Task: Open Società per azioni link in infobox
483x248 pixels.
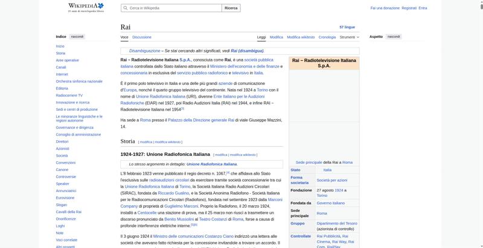Action: point(331,180)
